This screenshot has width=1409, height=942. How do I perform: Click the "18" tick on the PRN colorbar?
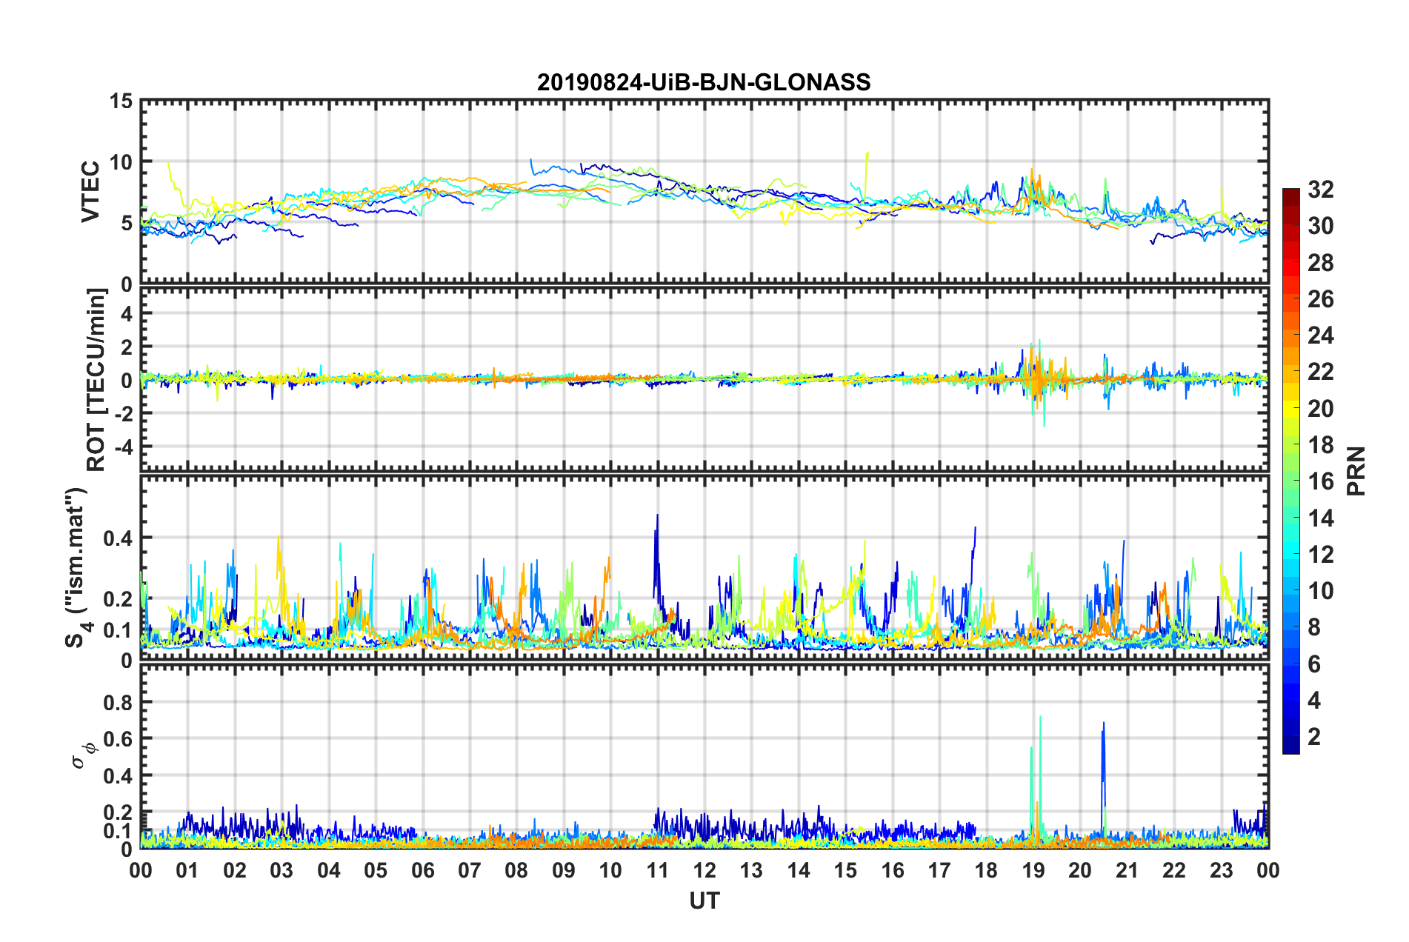[1321, 445]
